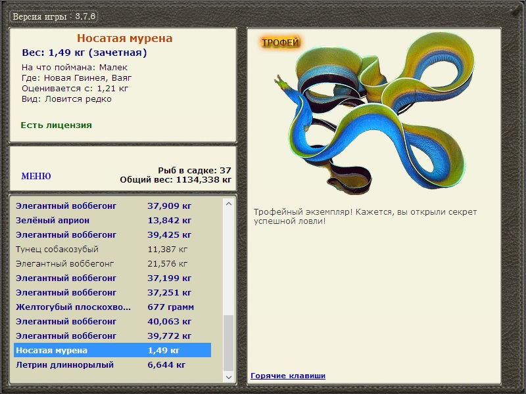
Task: Open the МЕНЮ link
Action: point(36,176)
